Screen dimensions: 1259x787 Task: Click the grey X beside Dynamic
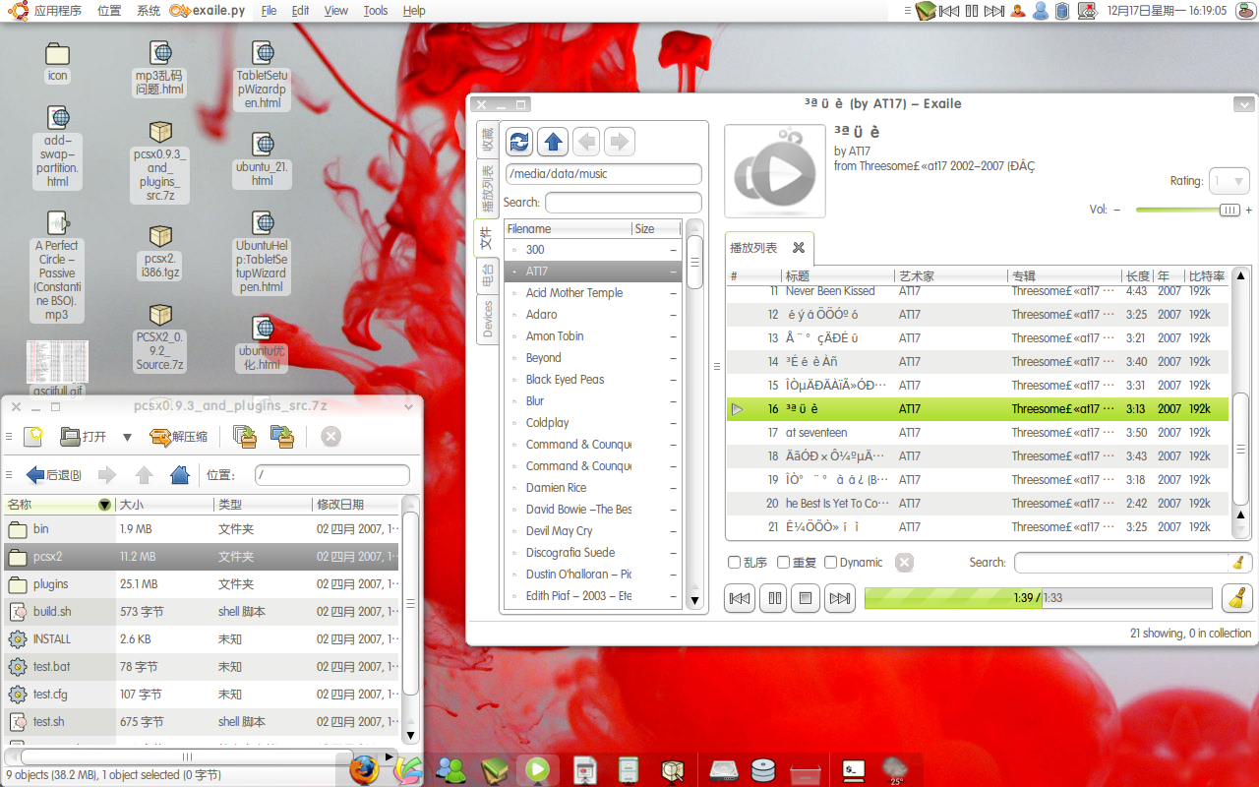[x=904, y=563]
